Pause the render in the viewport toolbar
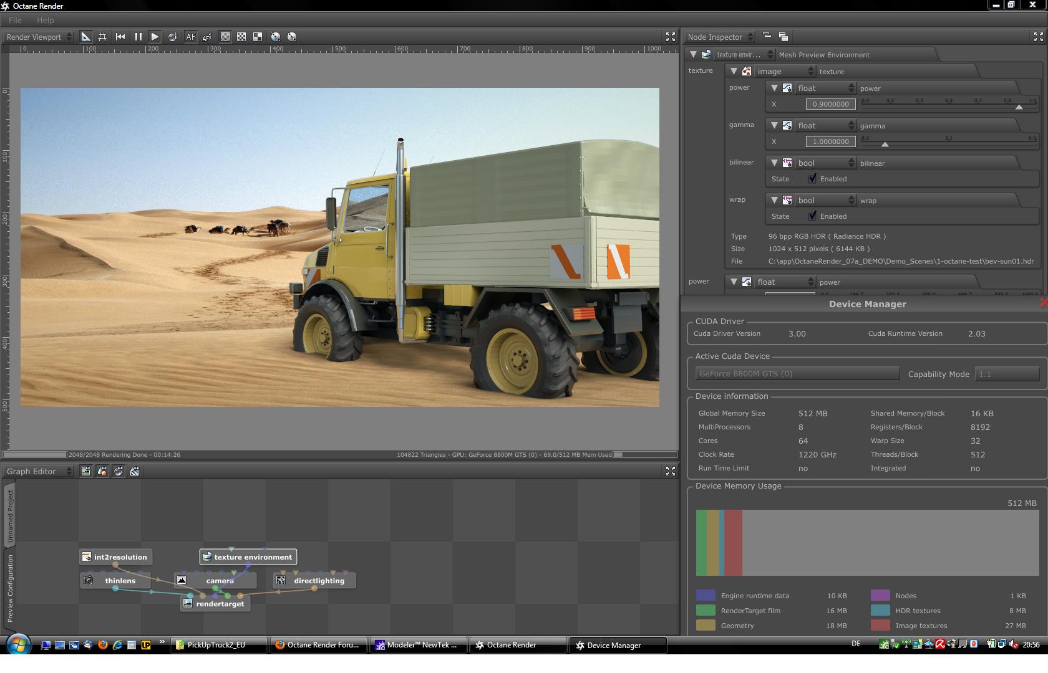This screenshot has width=1048, height=673. tap(138, 37)
